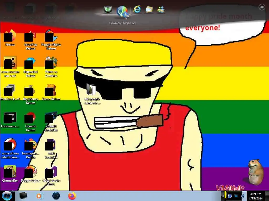Launch the Big Money Deluxe shortcut
Viewport: 269px width, 201px height.
30,94
